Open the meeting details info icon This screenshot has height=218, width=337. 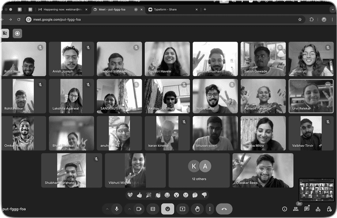point(284,209)
